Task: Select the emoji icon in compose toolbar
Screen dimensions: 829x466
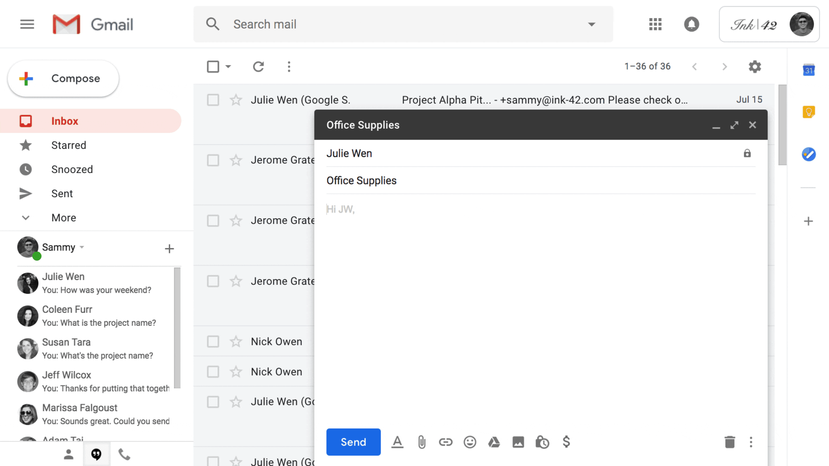Action: click(x=470, y=442)
